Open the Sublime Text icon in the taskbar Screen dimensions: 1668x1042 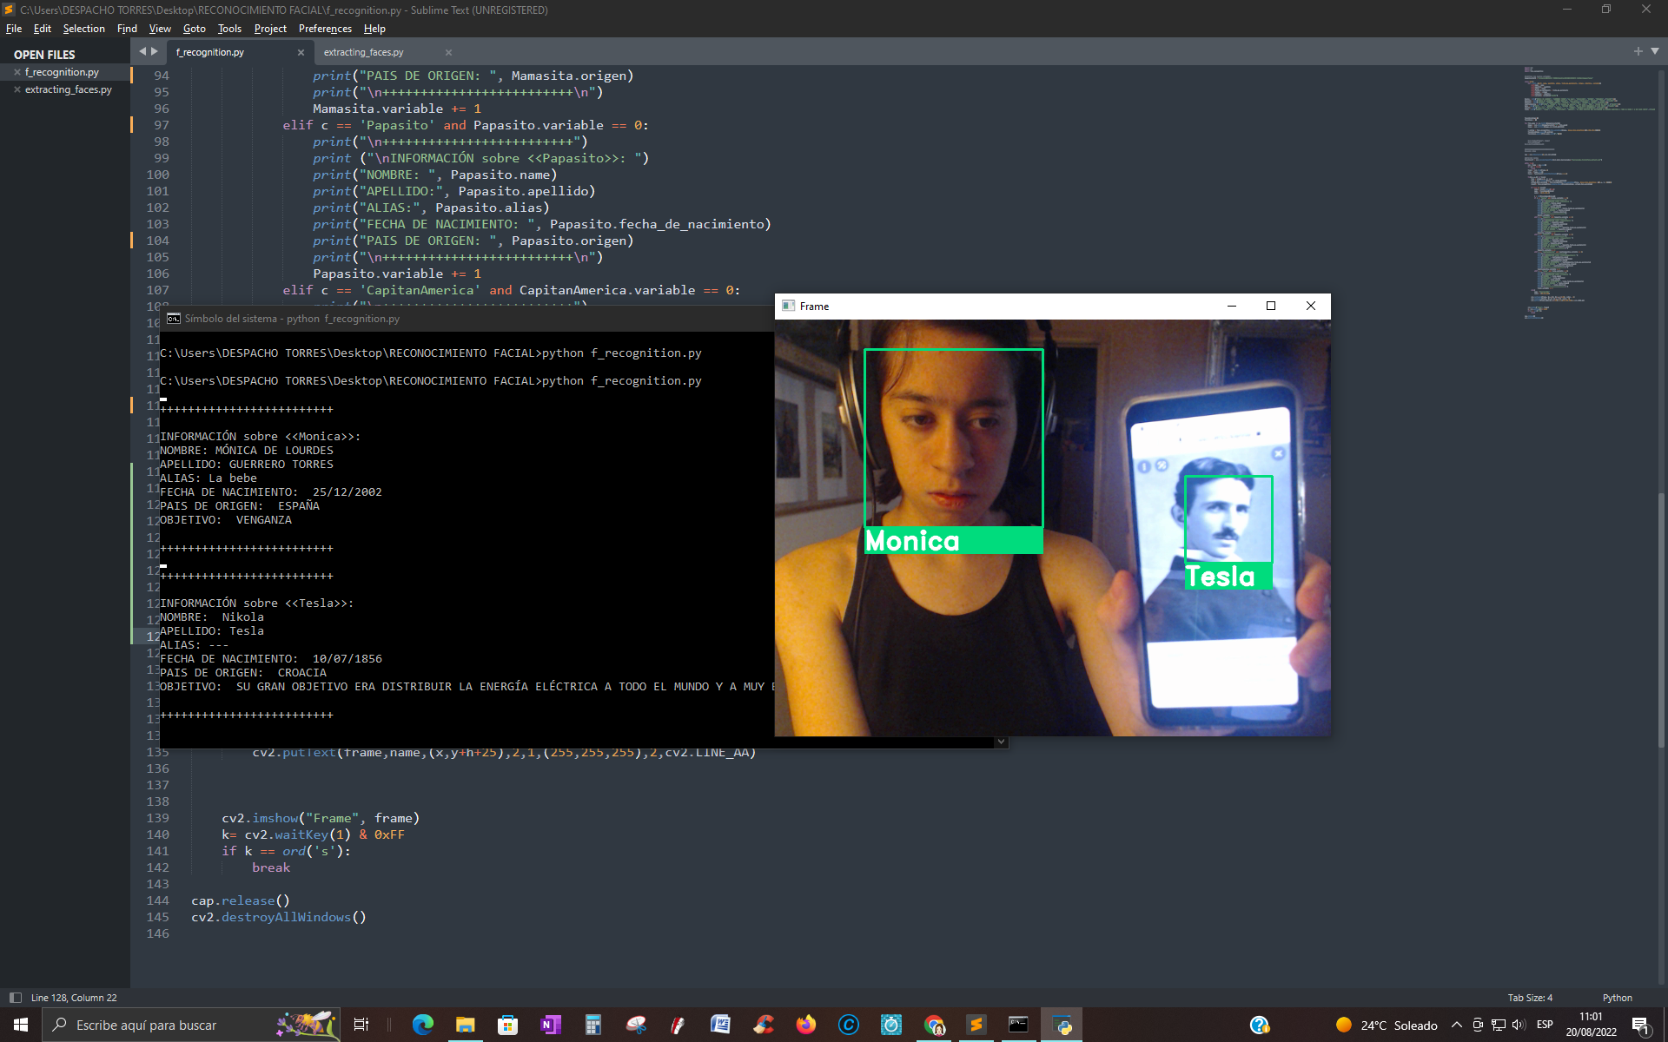(976, 1026)
